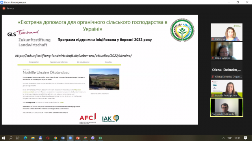
Task: Open Viber from taskbar
Action: pyautogui.click(x=93, y=138)
